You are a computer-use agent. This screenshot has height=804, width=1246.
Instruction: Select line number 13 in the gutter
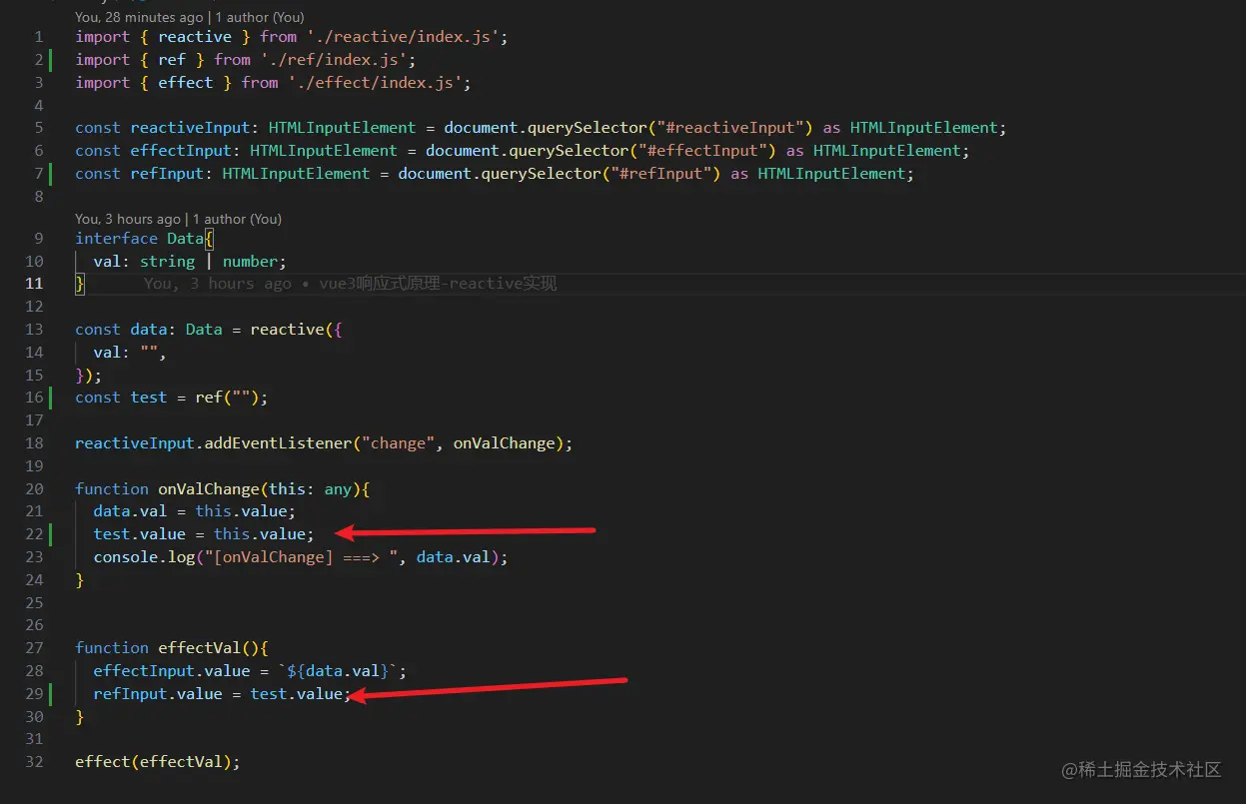35,330
